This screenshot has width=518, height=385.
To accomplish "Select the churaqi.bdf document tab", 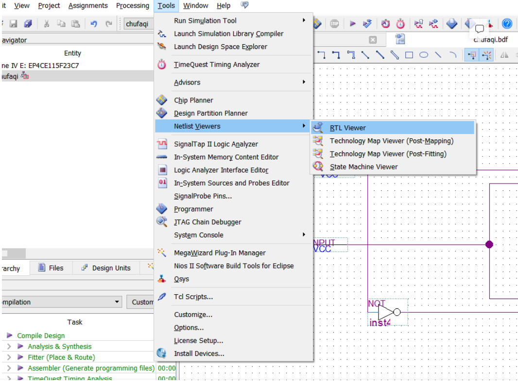I will 491,40.
